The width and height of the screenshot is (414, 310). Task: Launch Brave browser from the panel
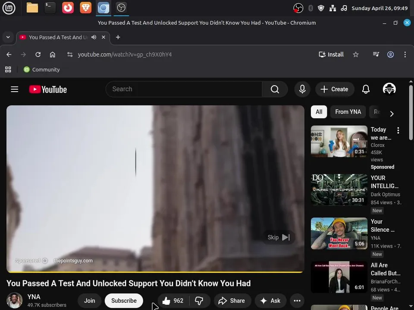coord(85,8)
